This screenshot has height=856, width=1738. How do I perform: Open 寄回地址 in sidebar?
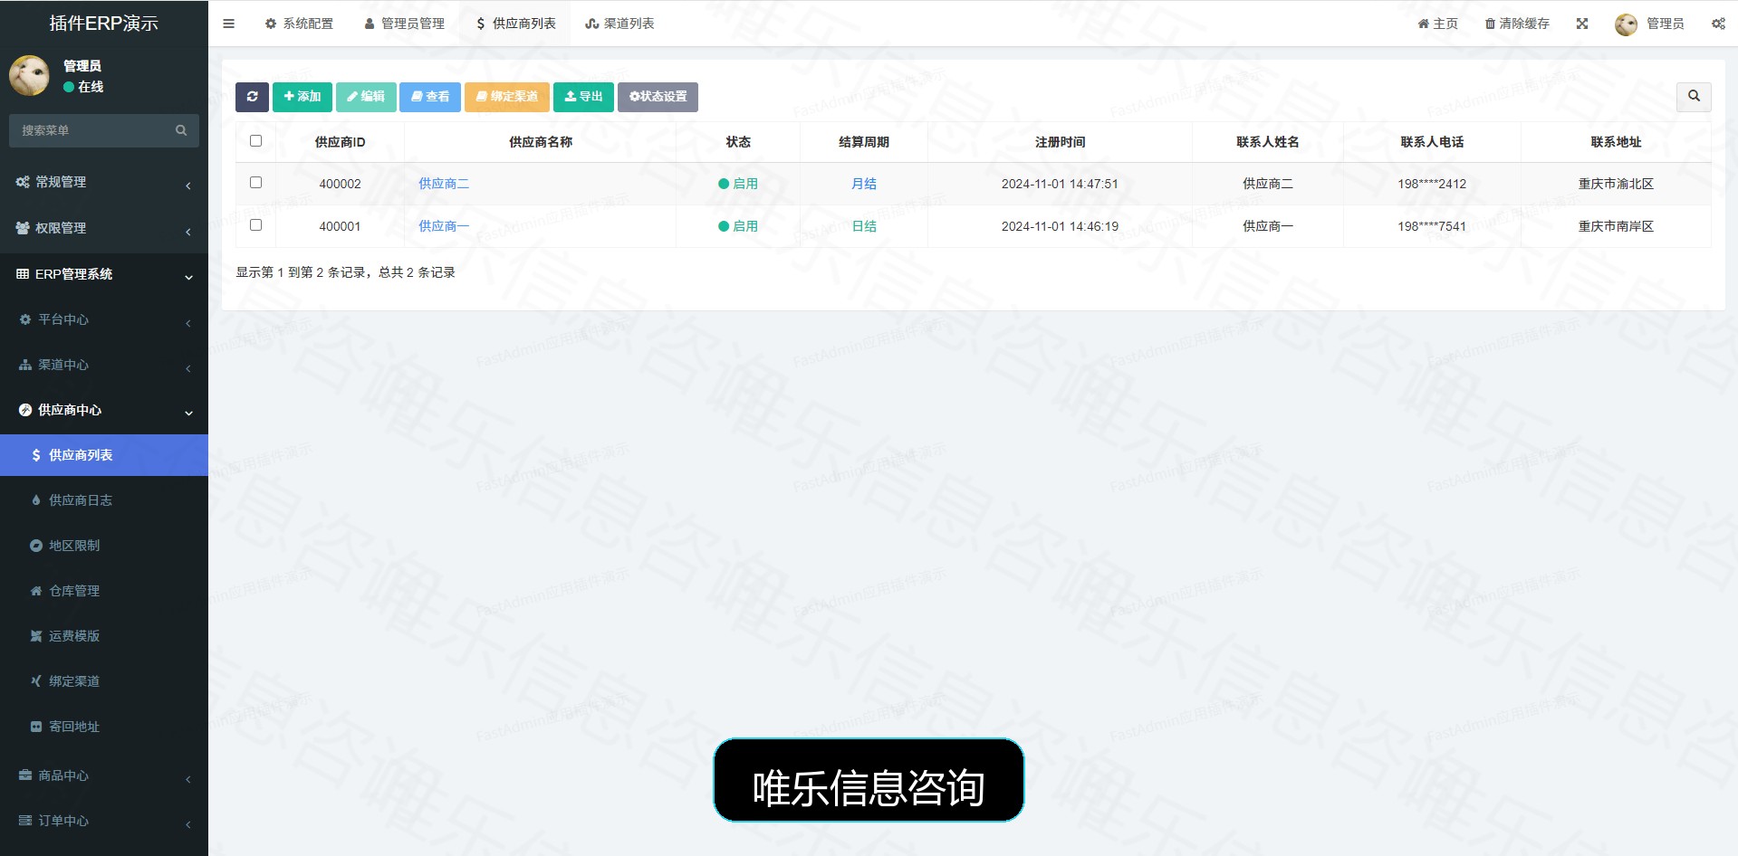coord(104,727)
